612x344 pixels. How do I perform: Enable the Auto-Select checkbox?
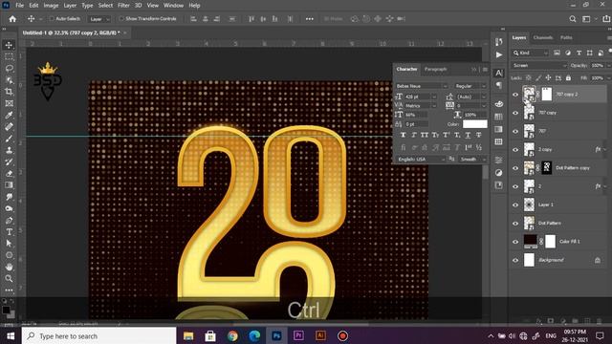point(51,19)
